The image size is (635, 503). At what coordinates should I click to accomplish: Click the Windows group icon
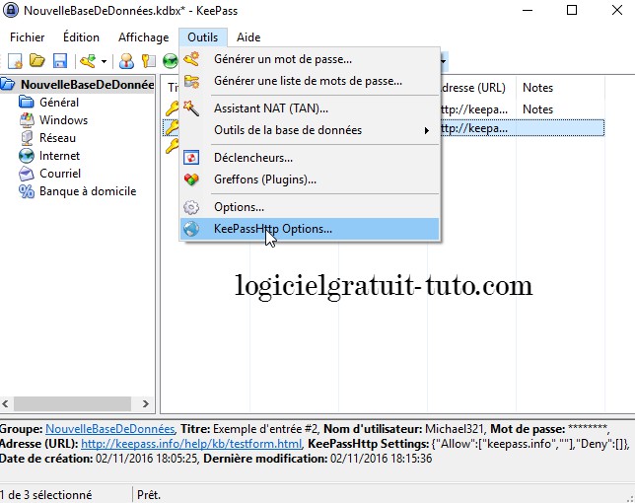coord(27,120)
